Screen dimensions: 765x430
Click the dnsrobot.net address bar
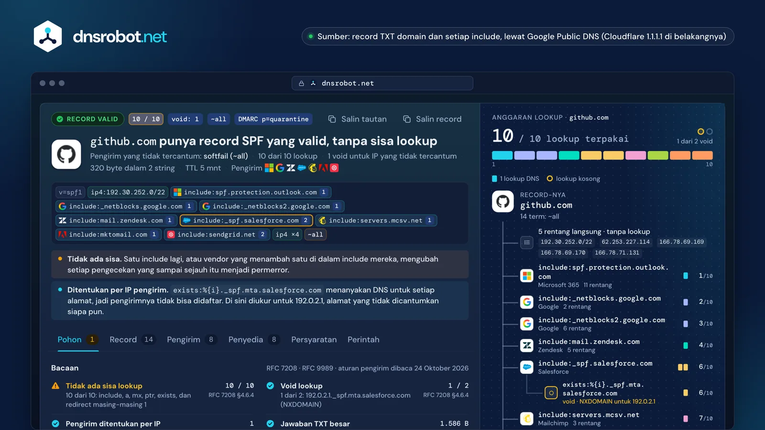click(382, 83)
